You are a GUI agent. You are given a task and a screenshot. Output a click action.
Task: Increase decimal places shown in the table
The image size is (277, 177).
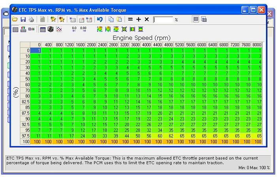83,29
